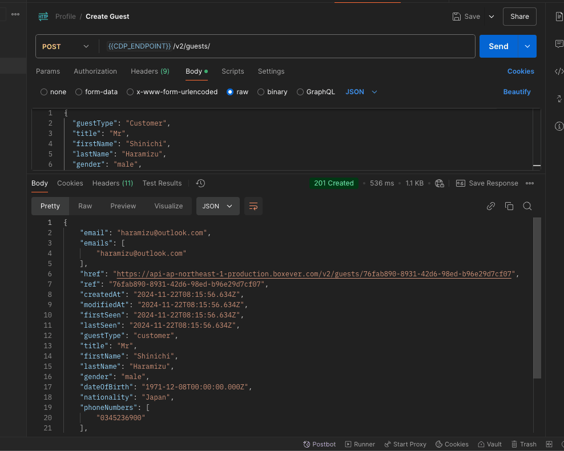Open the response history clock icon
564x451 pixels.
click(x=200, y=183)
